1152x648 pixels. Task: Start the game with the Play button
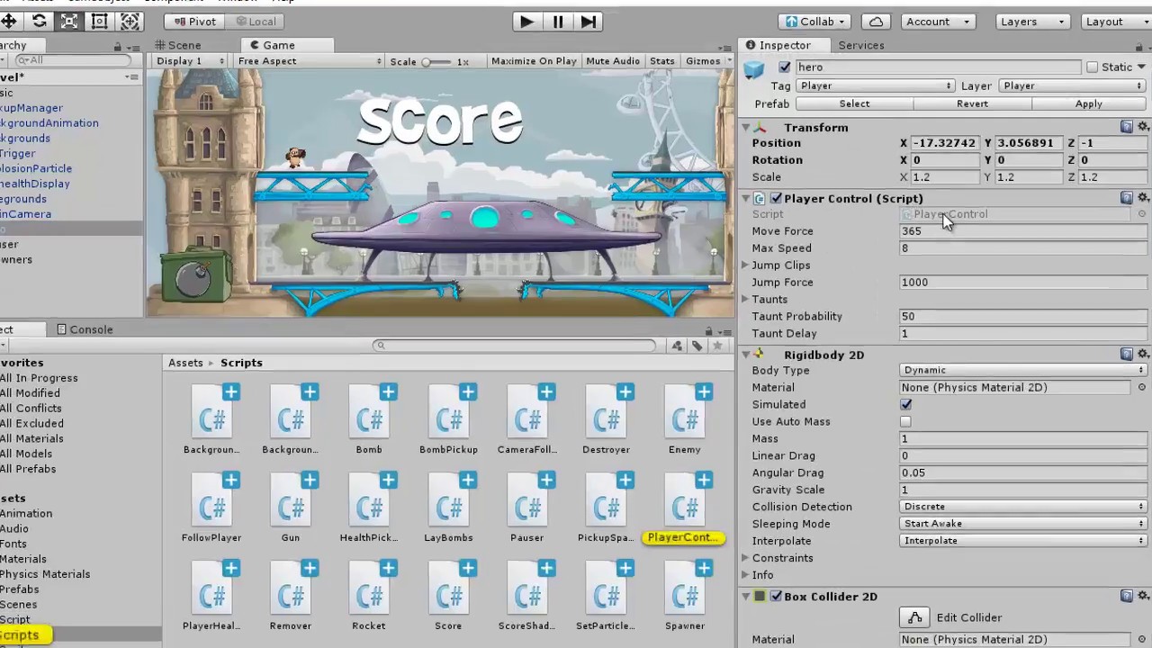point(527,22)
